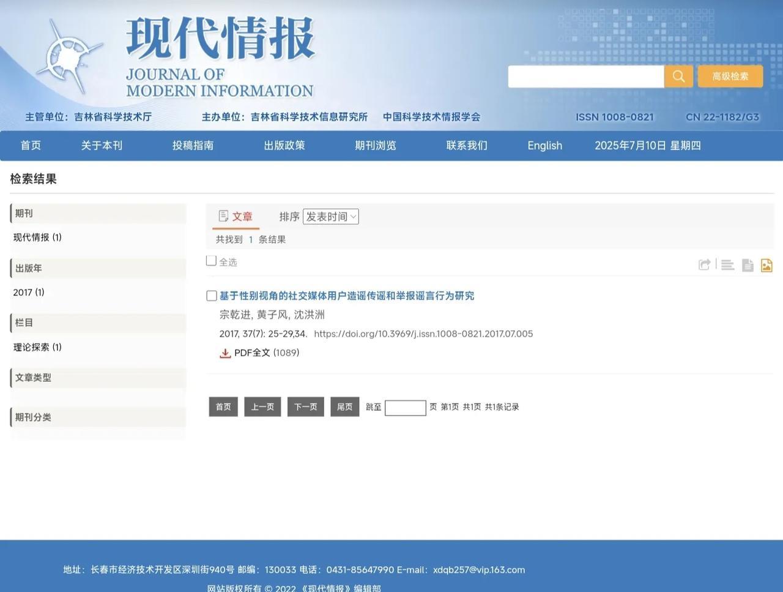This screenshot has height=592, width=783.
Task: Click author name 宗乾进
Action: pyautogui.click(x=234, y=315)
